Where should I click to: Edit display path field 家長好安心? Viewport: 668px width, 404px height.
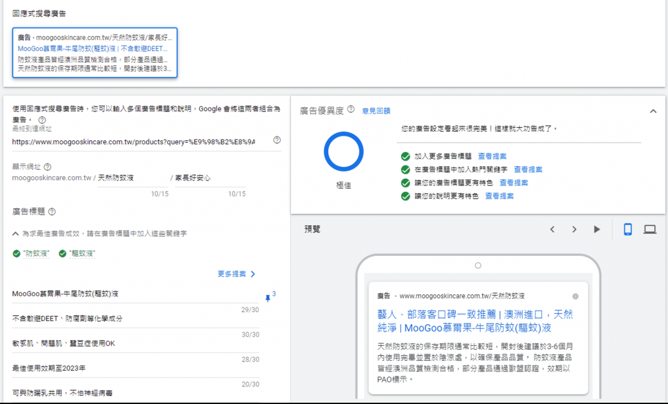coord(210,178)
